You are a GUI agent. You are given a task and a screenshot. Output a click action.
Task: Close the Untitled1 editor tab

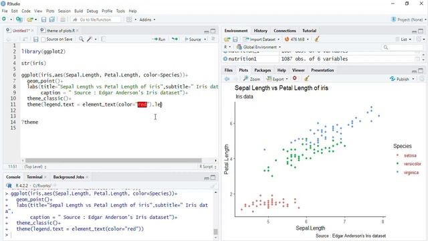pos(33,31)
